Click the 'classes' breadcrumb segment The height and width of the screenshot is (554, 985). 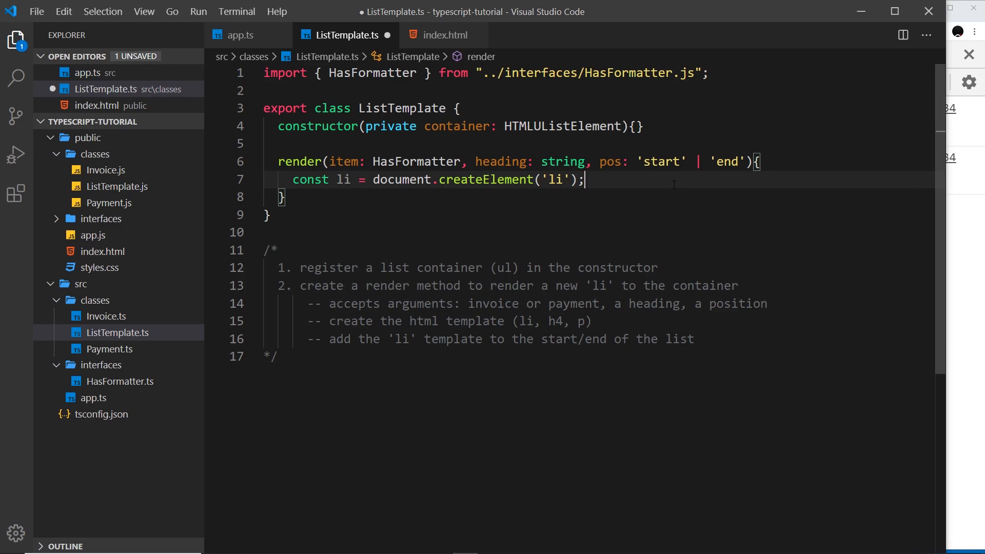[253, 56]
